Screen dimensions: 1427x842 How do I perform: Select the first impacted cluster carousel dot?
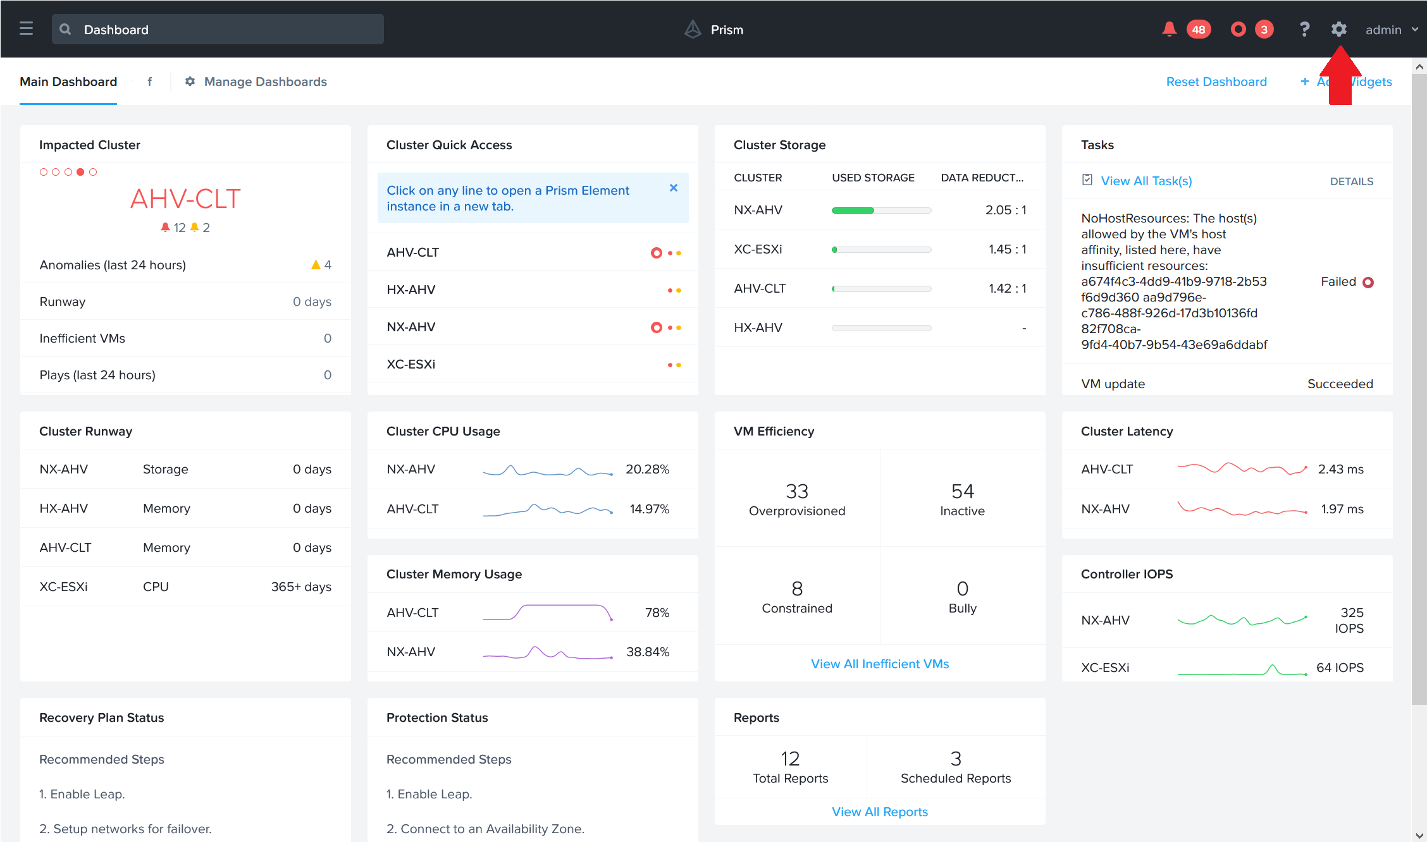pos(44,172)
